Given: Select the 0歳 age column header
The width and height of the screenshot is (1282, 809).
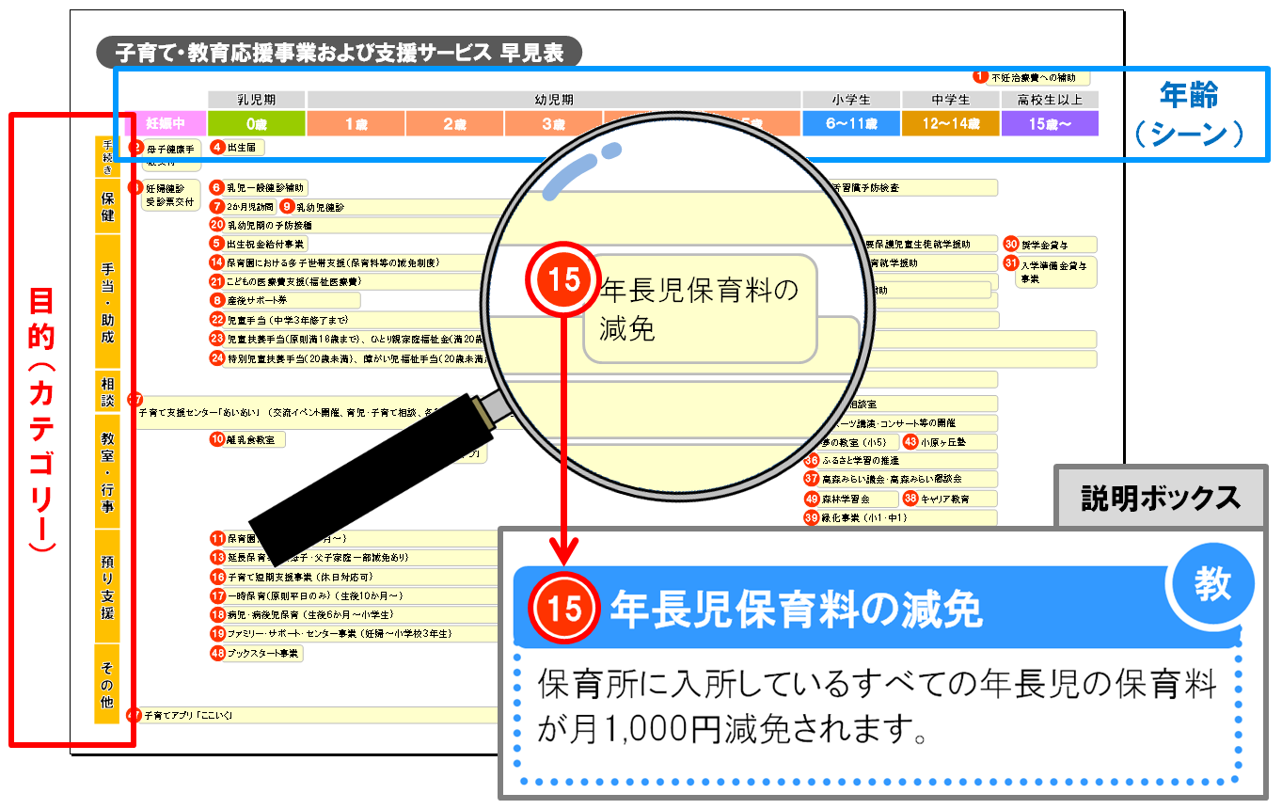Looking at the screenshot, I should pos(257,123).
